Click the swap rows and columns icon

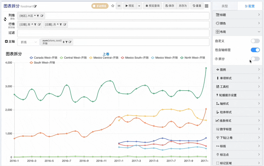(x=5, y=19)
